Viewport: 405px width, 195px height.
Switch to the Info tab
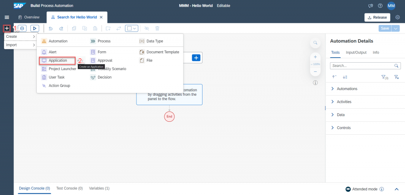[376, 52]
